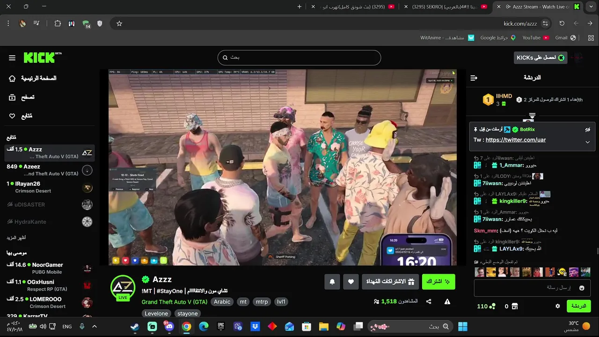Open the emoji picker in chat box
Screen dimensions: 599x337
pyautogui.click(x=582, y=288)
